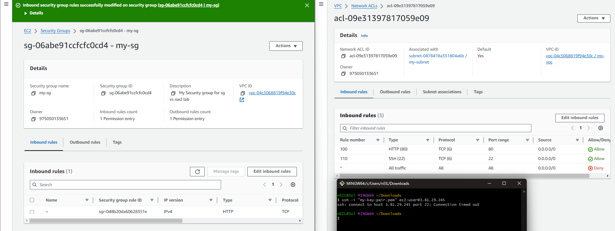Expand Details in success banner
615x231 pixels.
(x=33, y=13)
